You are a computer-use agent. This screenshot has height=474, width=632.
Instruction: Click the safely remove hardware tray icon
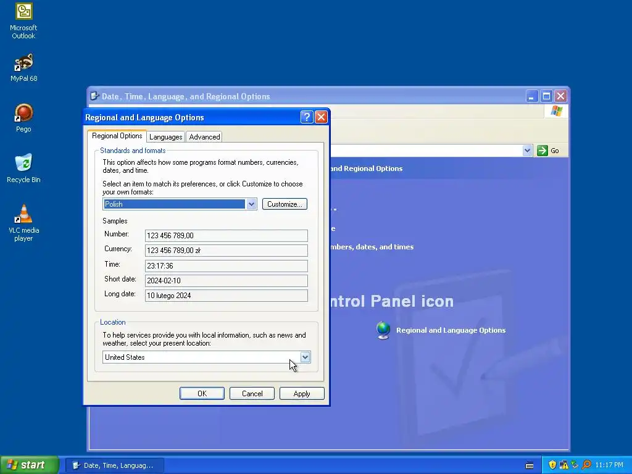point(575,465)
